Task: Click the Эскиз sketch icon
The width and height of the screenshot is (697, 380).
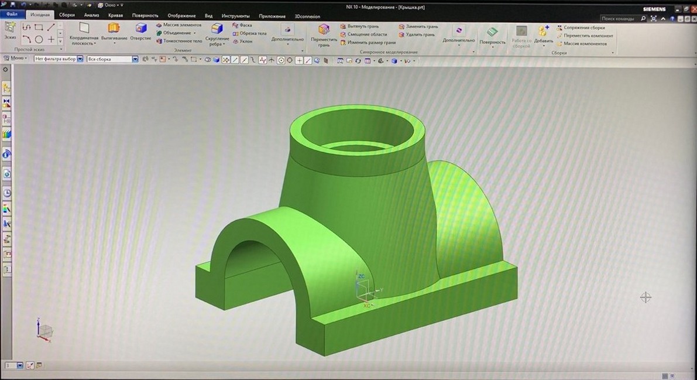Action: (10, 30)
